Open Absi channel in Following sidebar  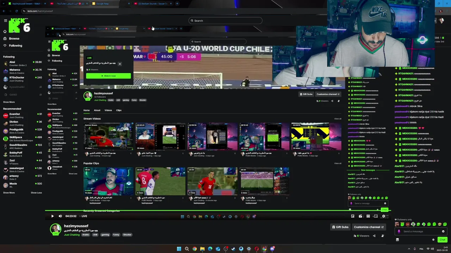pos(22,64)
